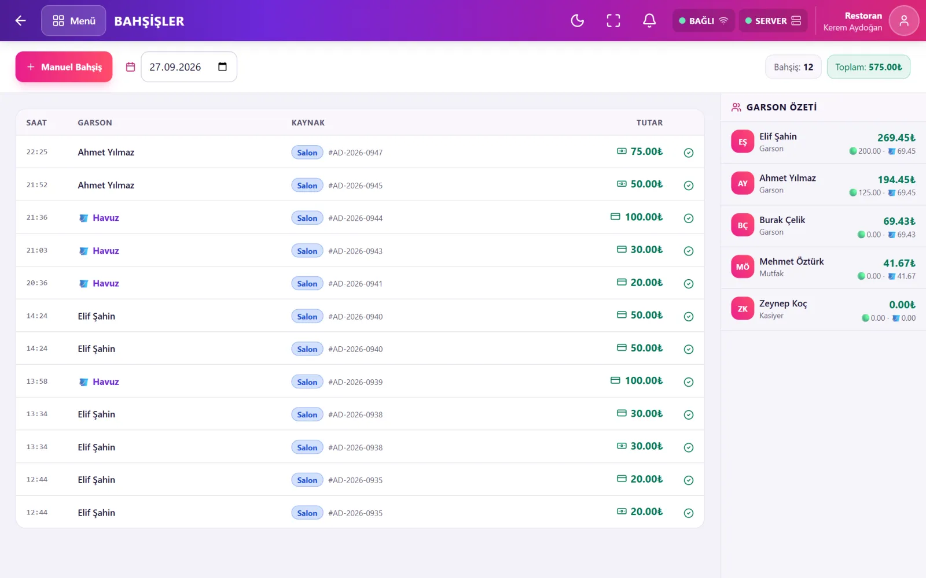Select Burak Çelik BÇ avatar
This screenshot has height=578, width=926.
pos(743,225)
